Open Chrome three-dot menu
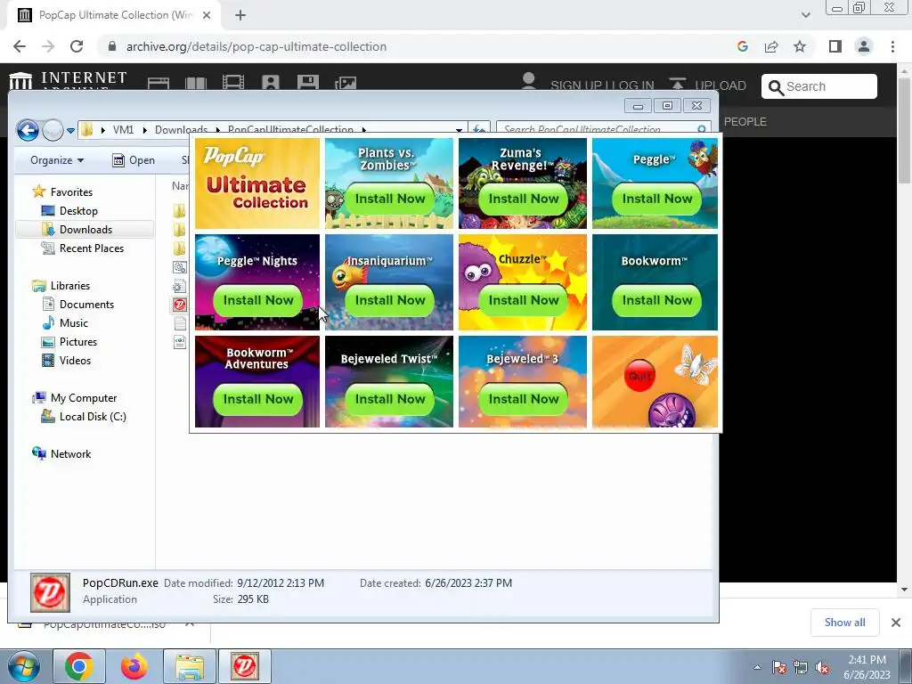912x684 pixels. click(892, 46)
